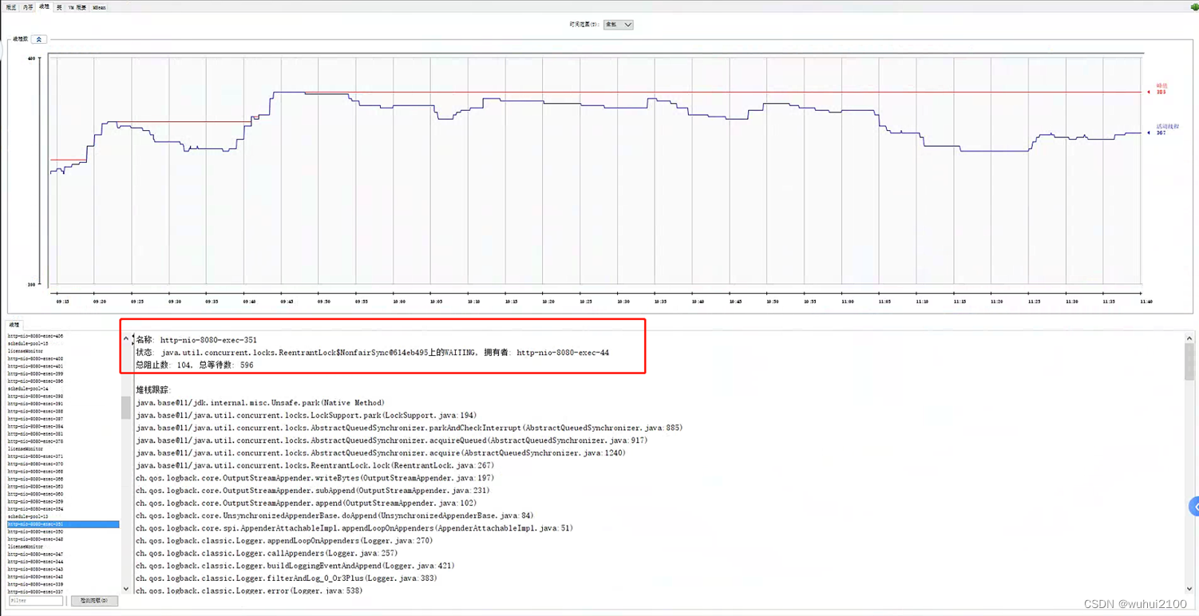Switch to the 内存 memory tab
The width and height of the screenshot is (1199, 616).
[28, 7]
